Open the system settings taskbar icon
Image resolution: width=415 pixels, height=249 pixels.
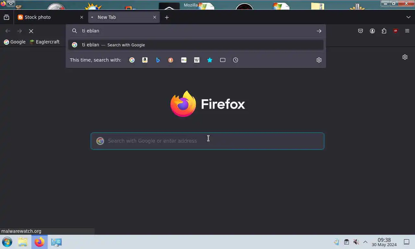(56, 242)
